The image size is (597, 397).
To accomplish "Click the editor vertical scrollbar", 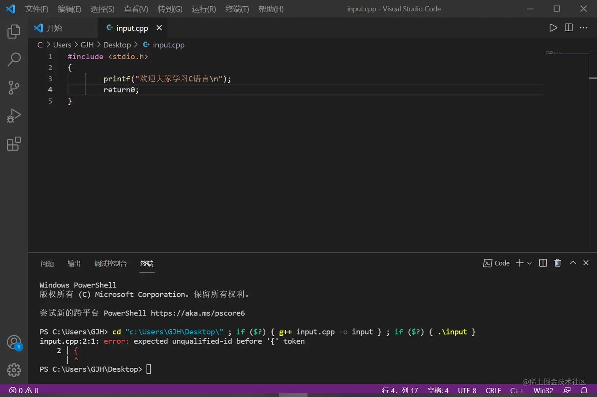I will pyautogui.click(x=593, y=151).
